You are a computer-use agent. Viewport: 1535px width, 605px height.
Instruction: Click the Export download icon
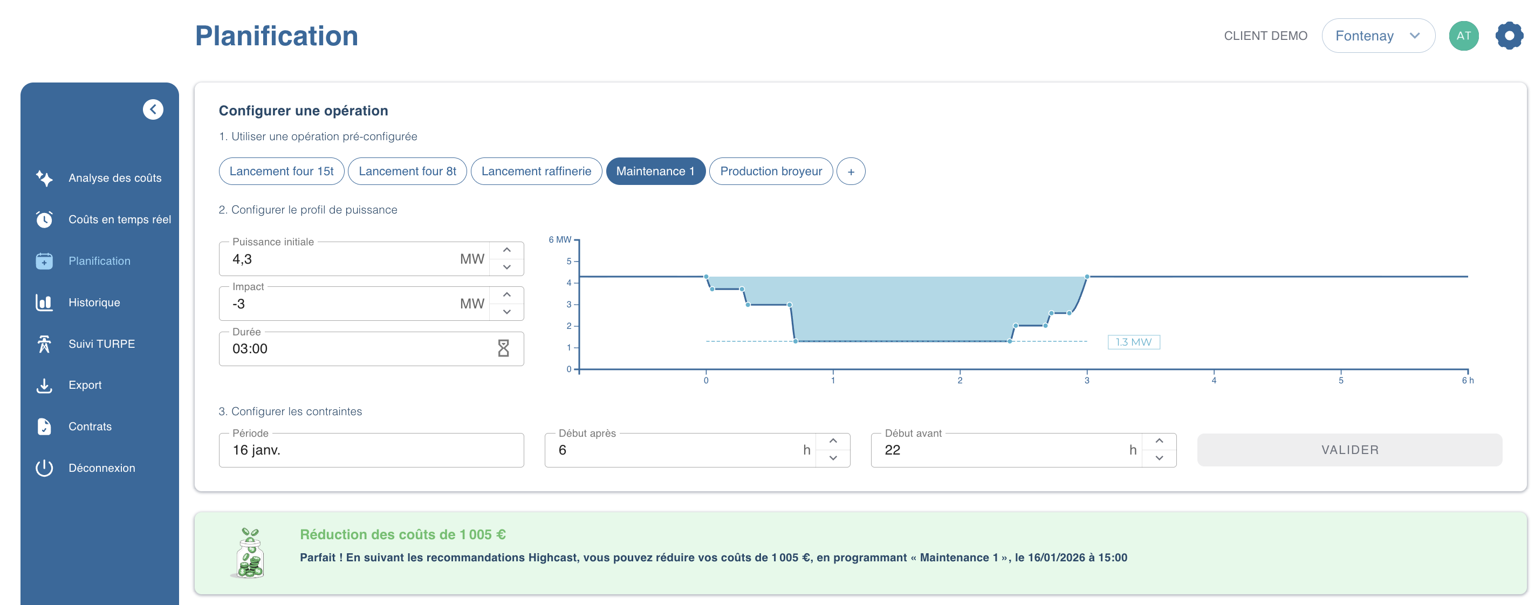point(44,386)
